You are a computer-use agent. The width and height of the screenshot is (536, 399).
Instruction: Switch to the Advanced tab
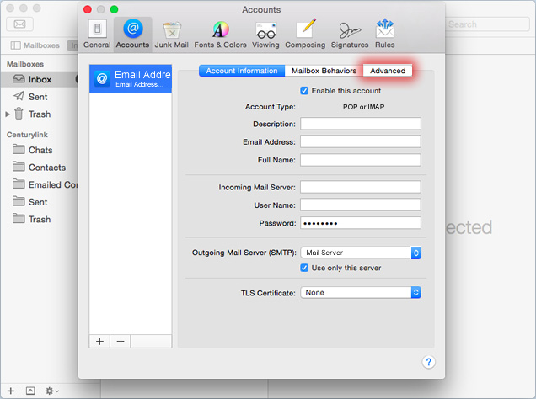388,71
